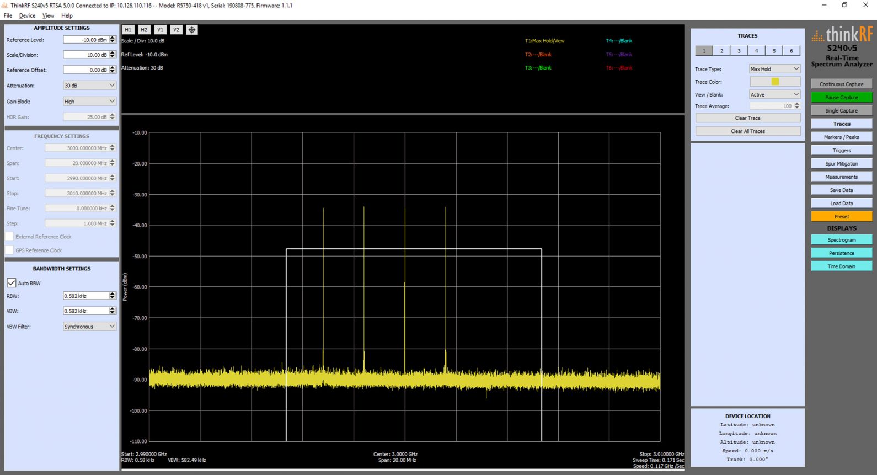Open the Traces panel
The image size is (877, 475).
click(x=842, y=124)
